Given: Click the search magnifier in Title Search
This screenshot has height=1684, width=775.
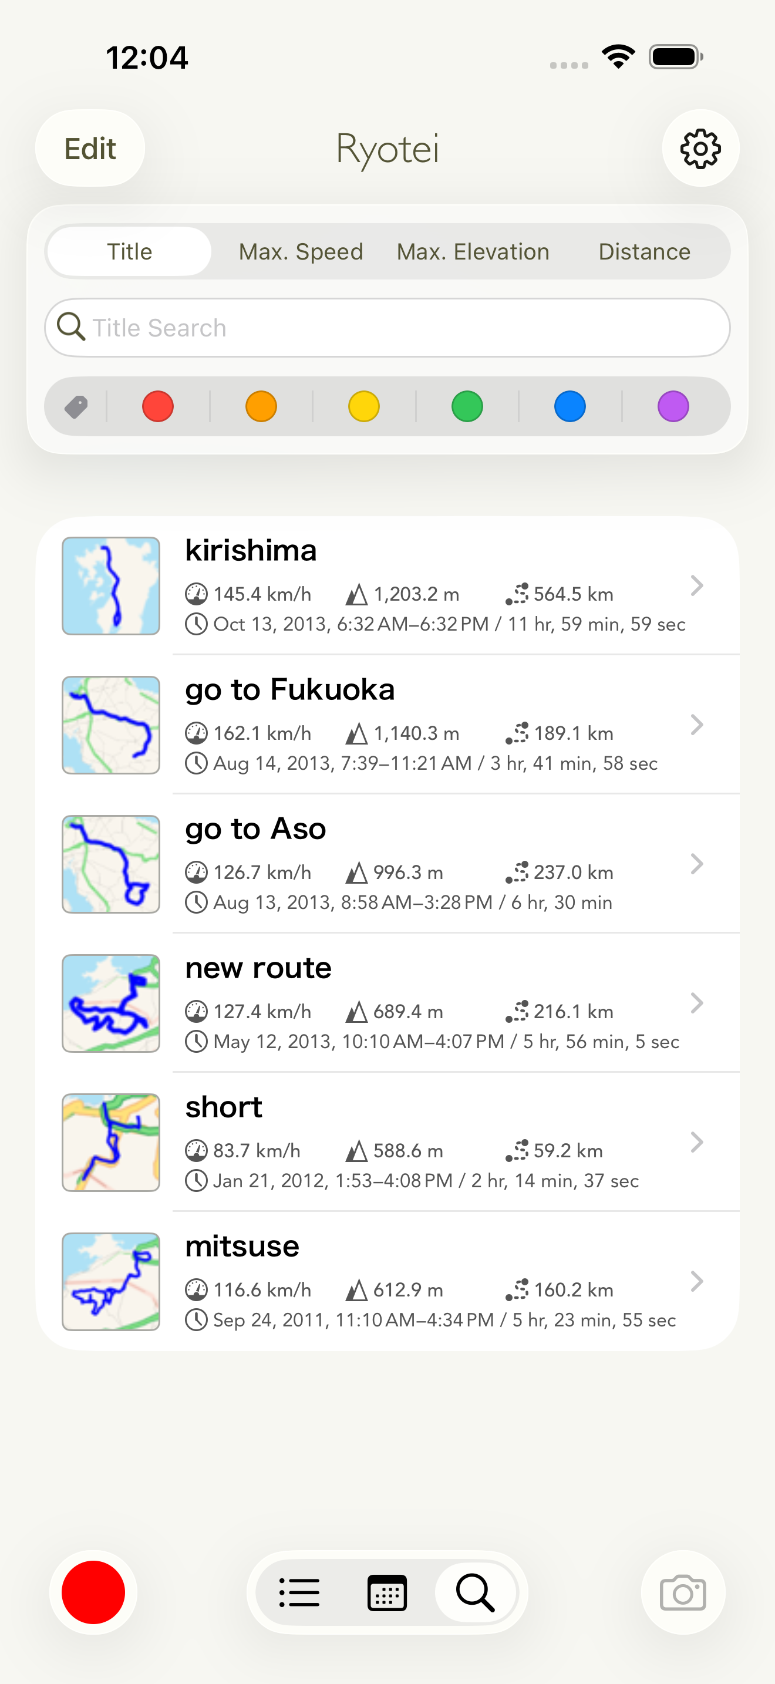Looking at the screenshot, I should [x=71, y=326].
